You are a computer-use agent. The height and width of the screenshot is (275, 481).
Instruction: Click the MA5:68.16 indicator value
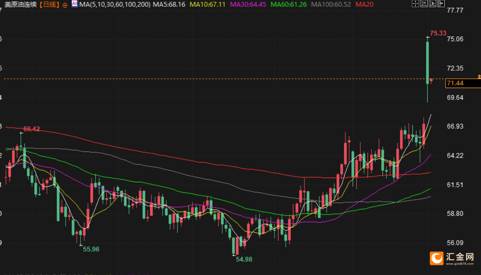point(169,5)
